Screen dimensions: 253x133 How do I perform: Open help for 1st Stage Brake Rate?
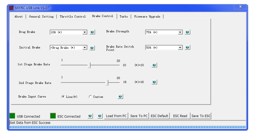click(154, 65)
